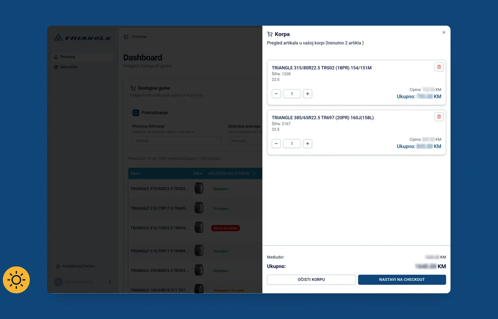Screen dimensions: 498x319
Task: Focus quantity field for 385/65R22.5 TR697
Action: [292, 144]
